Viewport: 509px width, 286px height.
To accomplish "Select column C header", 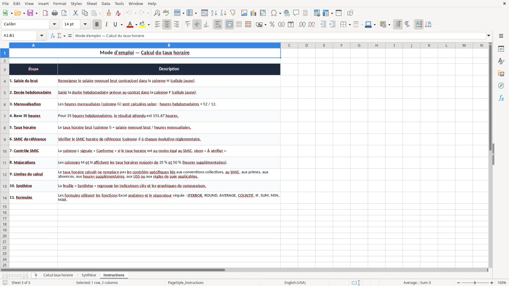I will pyautogui.click(x=289, y=45).
